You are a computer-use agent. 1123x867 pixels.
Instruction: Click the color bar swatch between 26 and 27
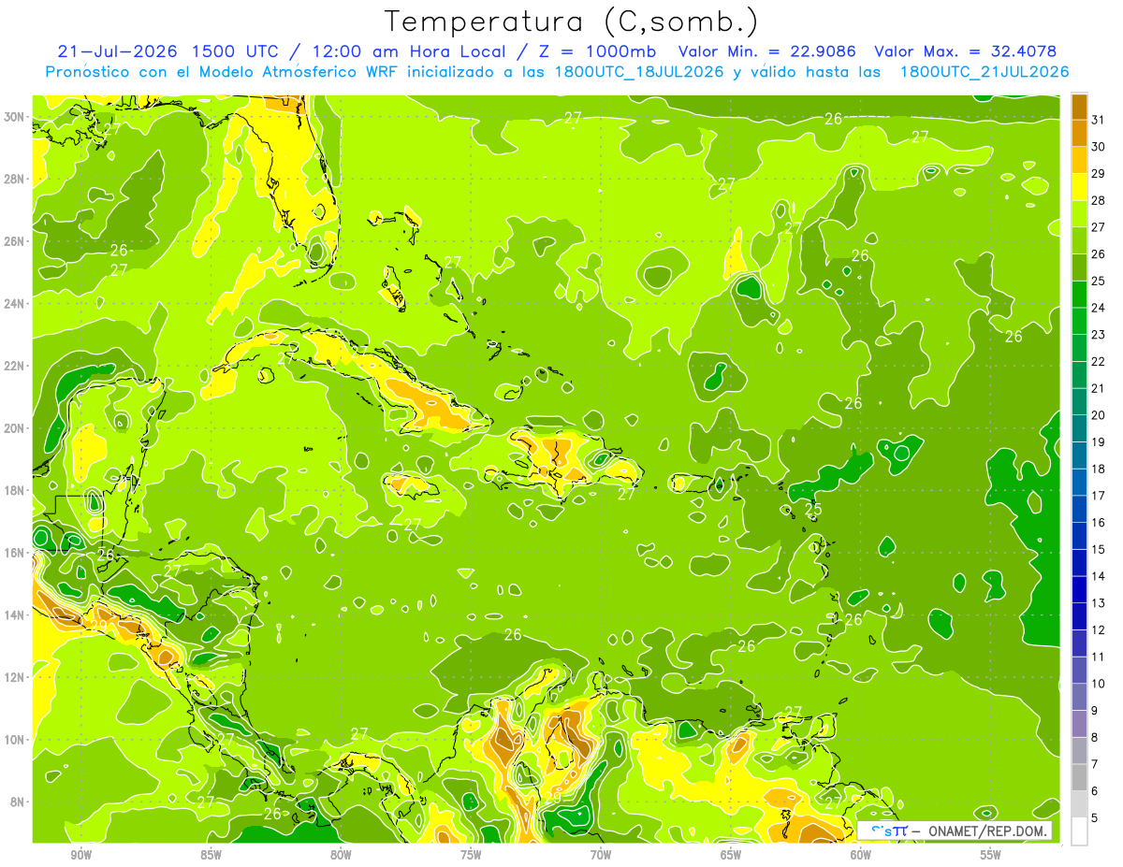pos(1079,240)
